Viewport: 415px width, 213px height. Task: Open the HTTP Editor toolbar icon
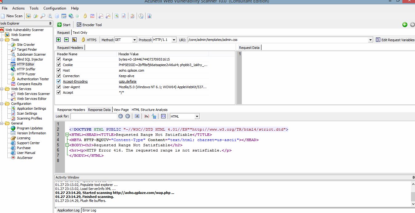64,16
